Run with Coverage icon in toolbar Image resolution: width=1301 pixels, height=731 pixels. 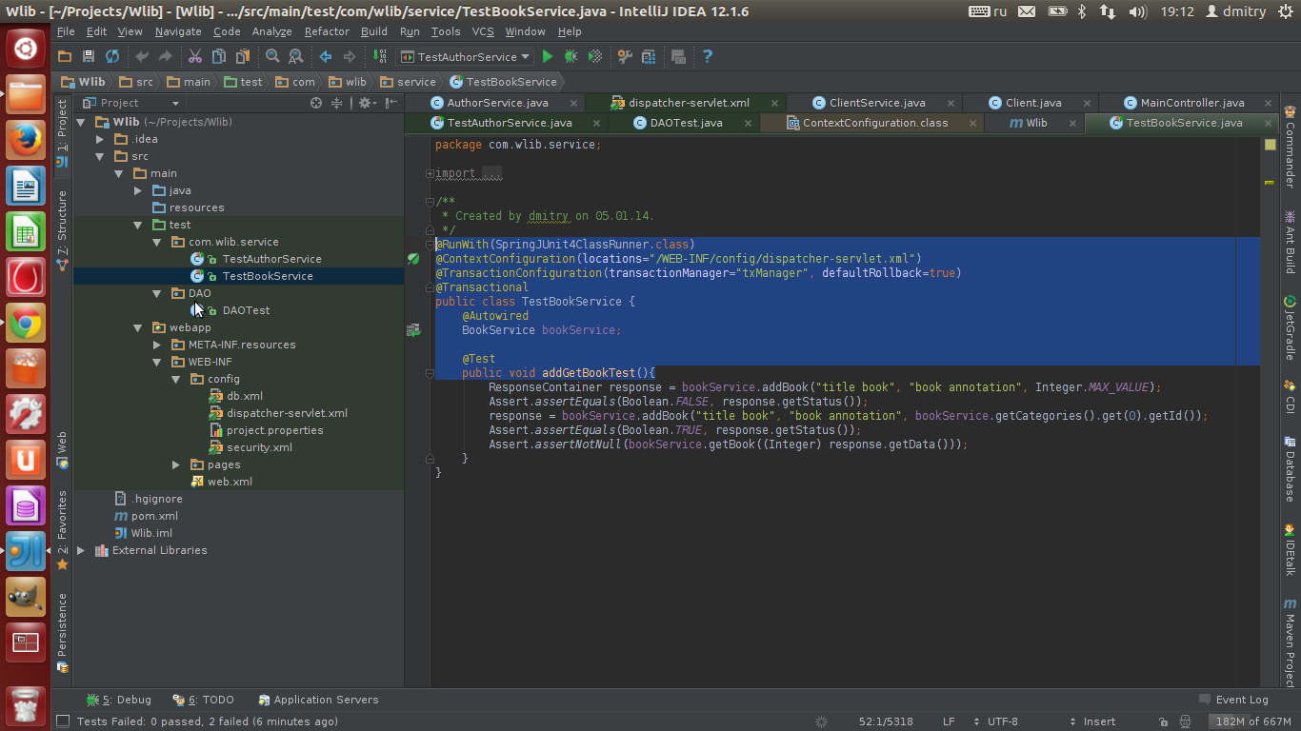click(595, 57)
